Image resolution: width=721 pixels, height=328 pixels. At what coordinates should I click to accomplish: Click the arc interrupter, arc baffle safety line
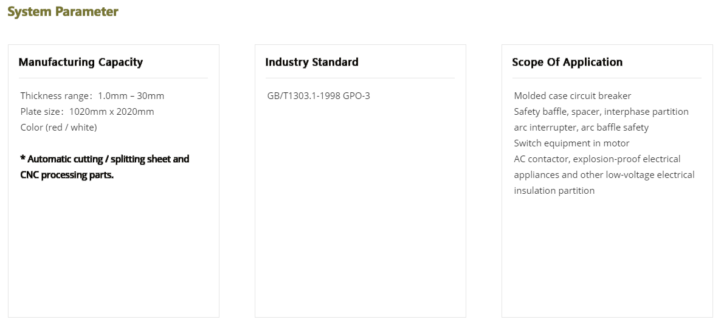581,128
